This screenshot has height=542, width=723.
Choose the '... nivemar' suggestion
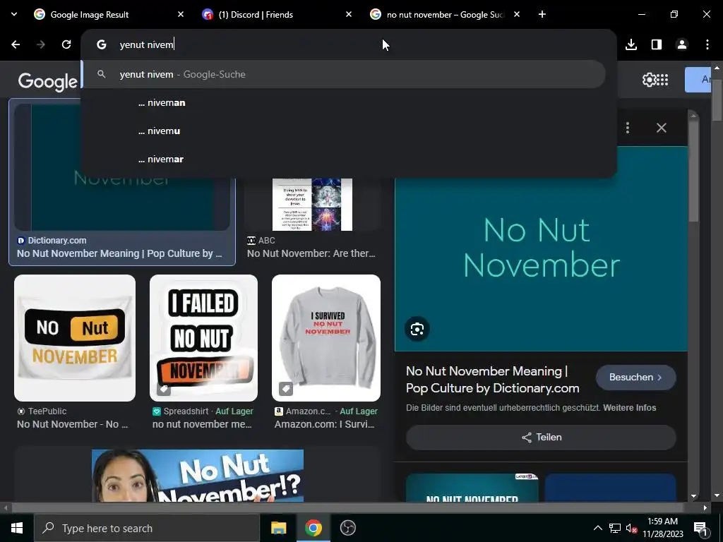[x=344, y=159]
